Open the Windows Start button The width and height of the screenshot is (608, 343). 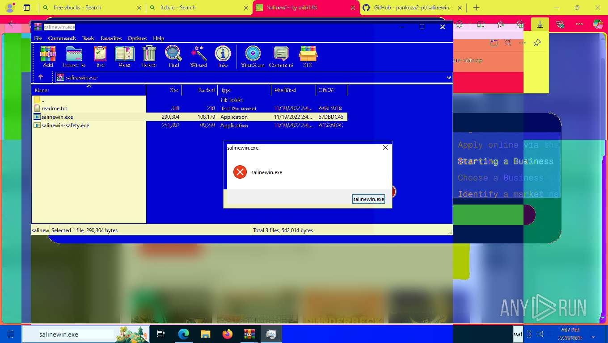[x=11, y=334]
